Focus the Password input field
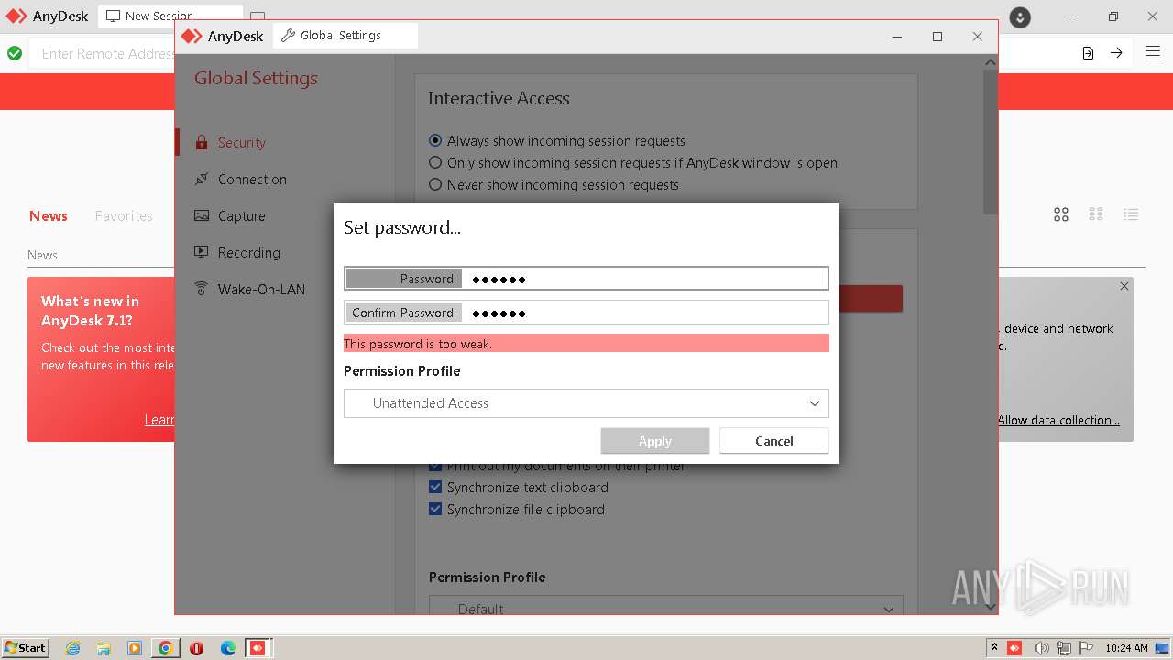The height and width of the screenshot is (660, 1173). (586, 278)
